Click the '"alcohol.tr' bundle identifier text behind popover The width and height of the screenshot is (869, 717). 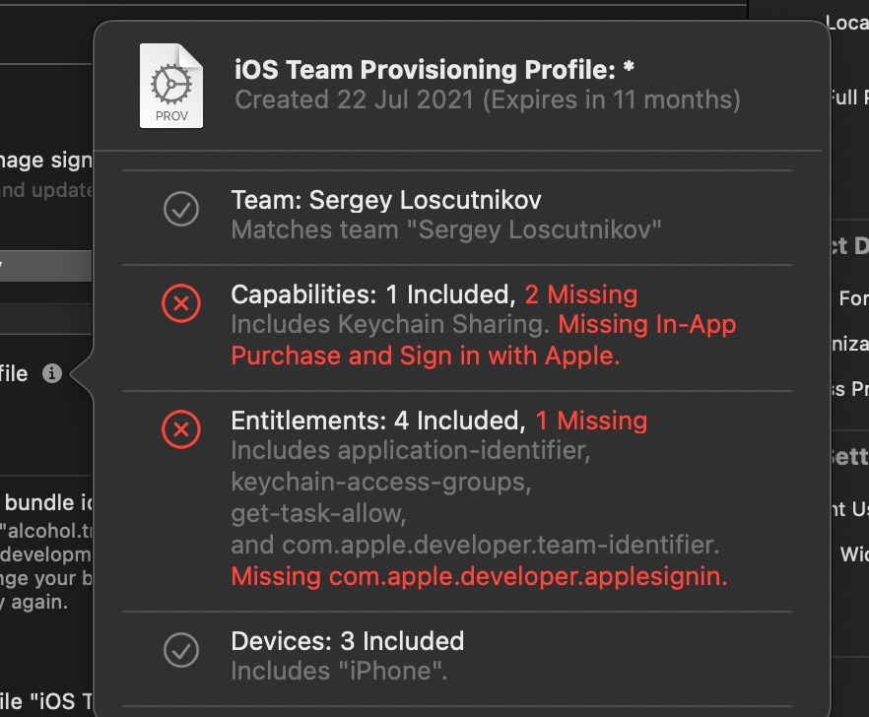[46, 531]
